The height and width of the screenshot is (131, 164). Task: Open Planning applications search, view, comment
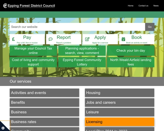82,50
